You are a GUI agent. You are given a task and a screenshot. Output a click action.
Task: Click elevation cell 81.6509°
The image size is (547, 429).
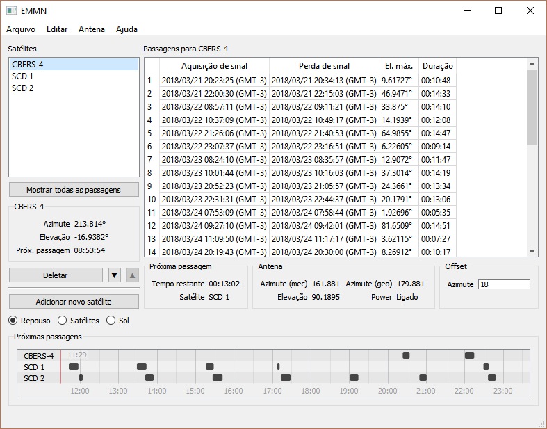click(x=399, y=226)
